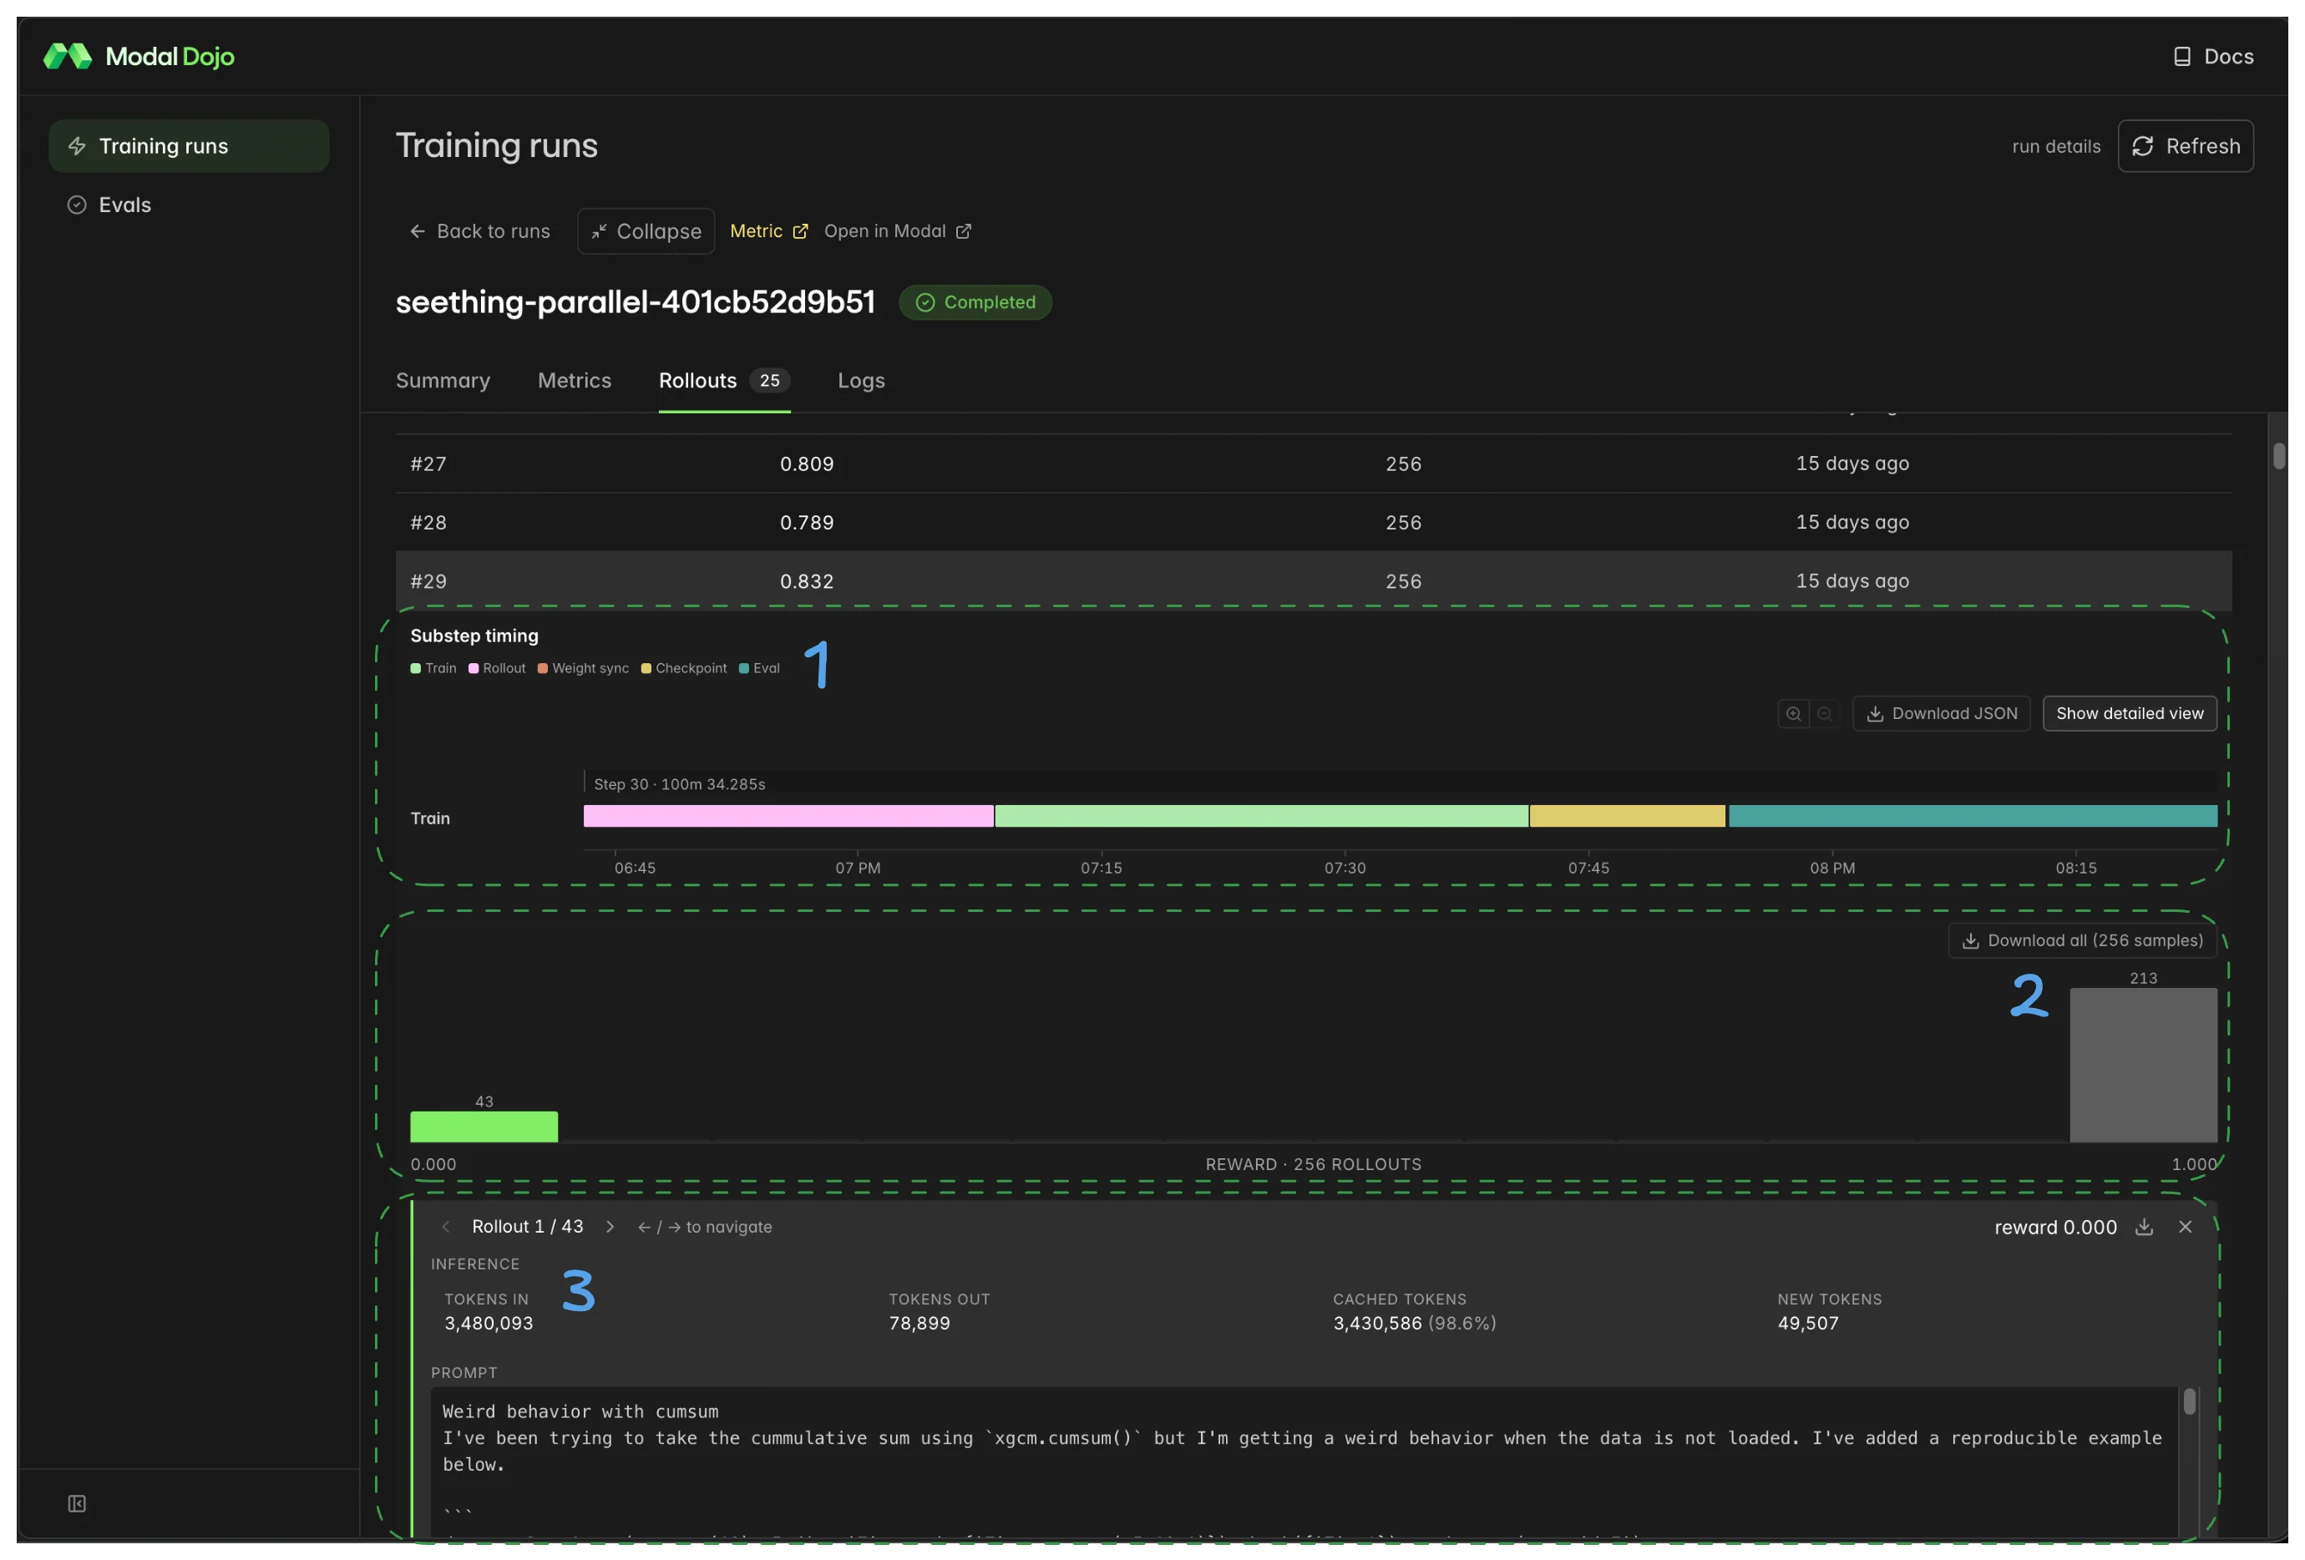Select Training runs in sidebar
This screenshot has height=1560, width=2305.
click(189, 146)
